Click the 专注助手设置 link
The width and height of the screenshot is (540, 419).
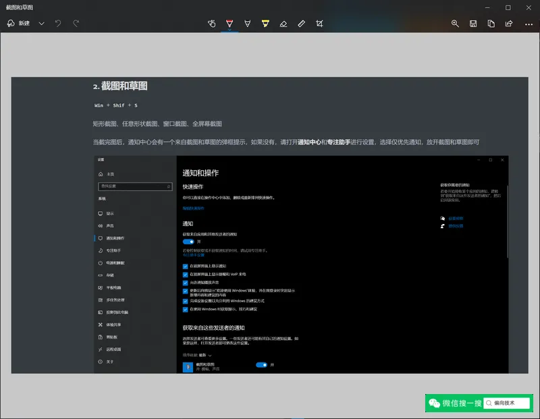click(x=194, y=255)
